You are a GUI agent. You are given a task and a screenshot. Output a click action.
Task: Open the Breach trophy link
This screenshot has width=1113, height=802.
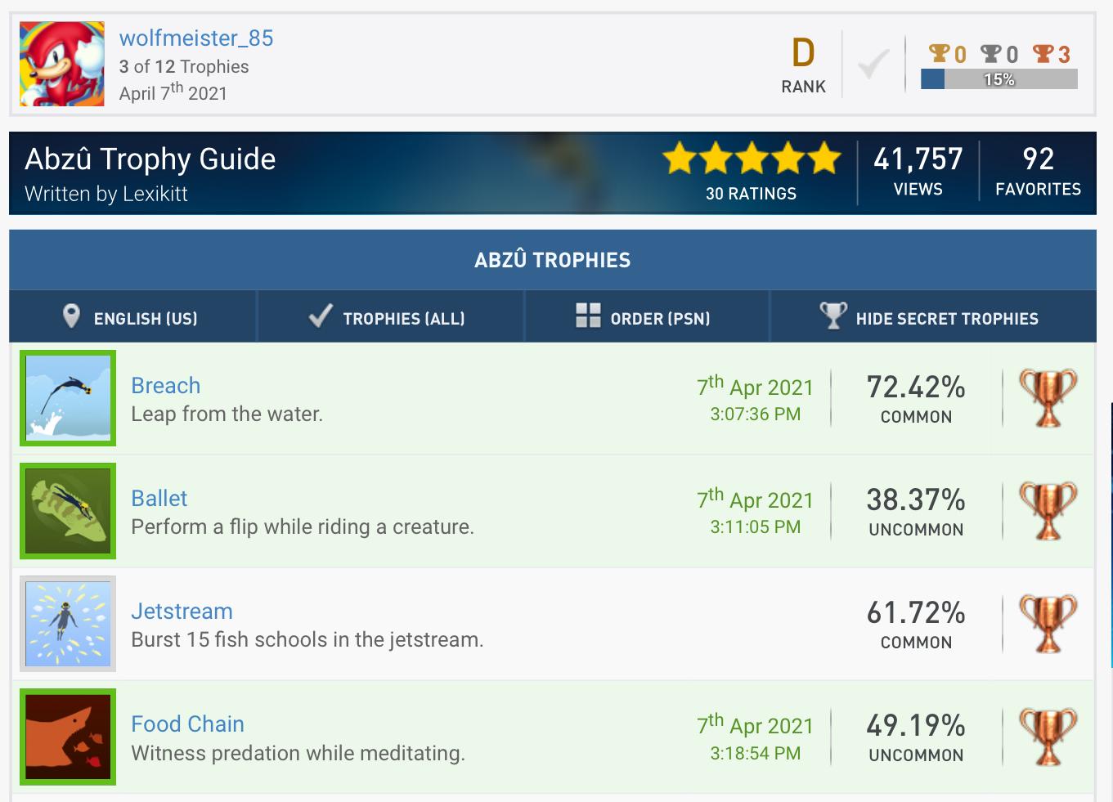click(x=166, y=386)
